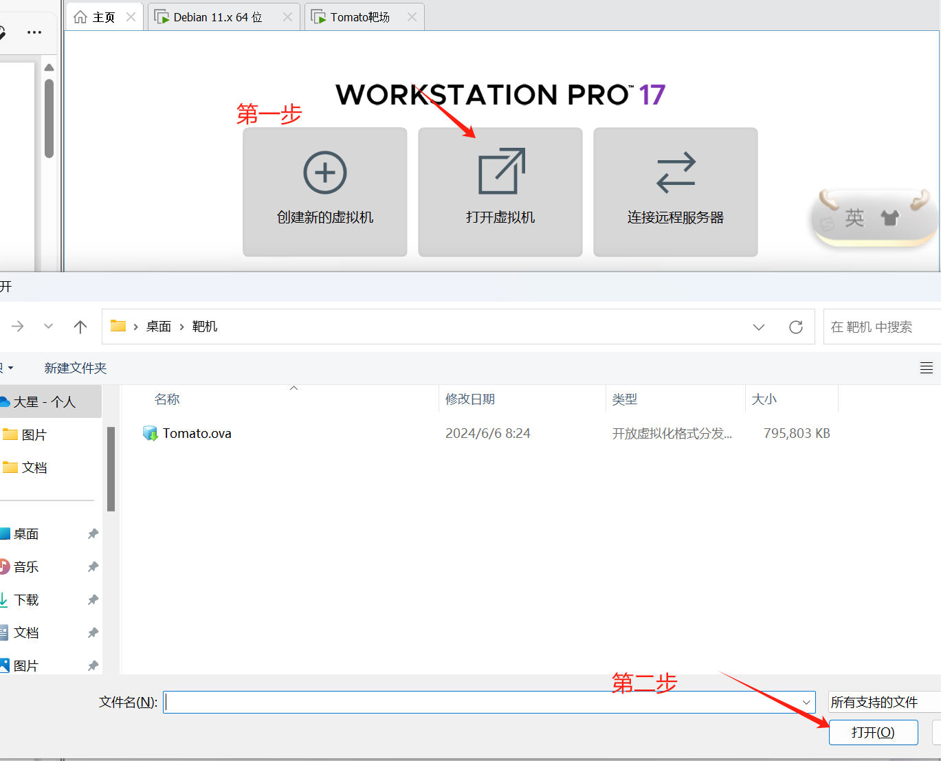Select pinned 音乐 in navigation pane
Screen dimensions: 941x761
(26, 567)
